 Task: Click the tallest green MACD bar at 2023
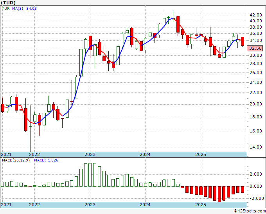tap(90, 175)
